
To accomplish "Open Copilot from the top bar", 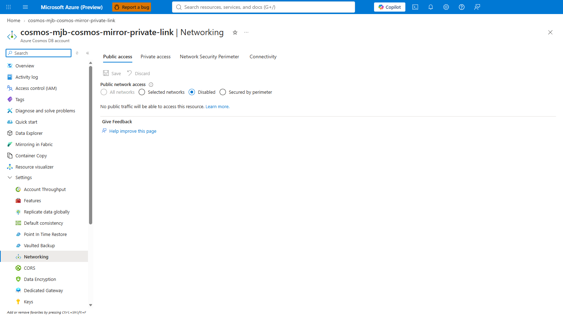I will click(x=390, y=7).
